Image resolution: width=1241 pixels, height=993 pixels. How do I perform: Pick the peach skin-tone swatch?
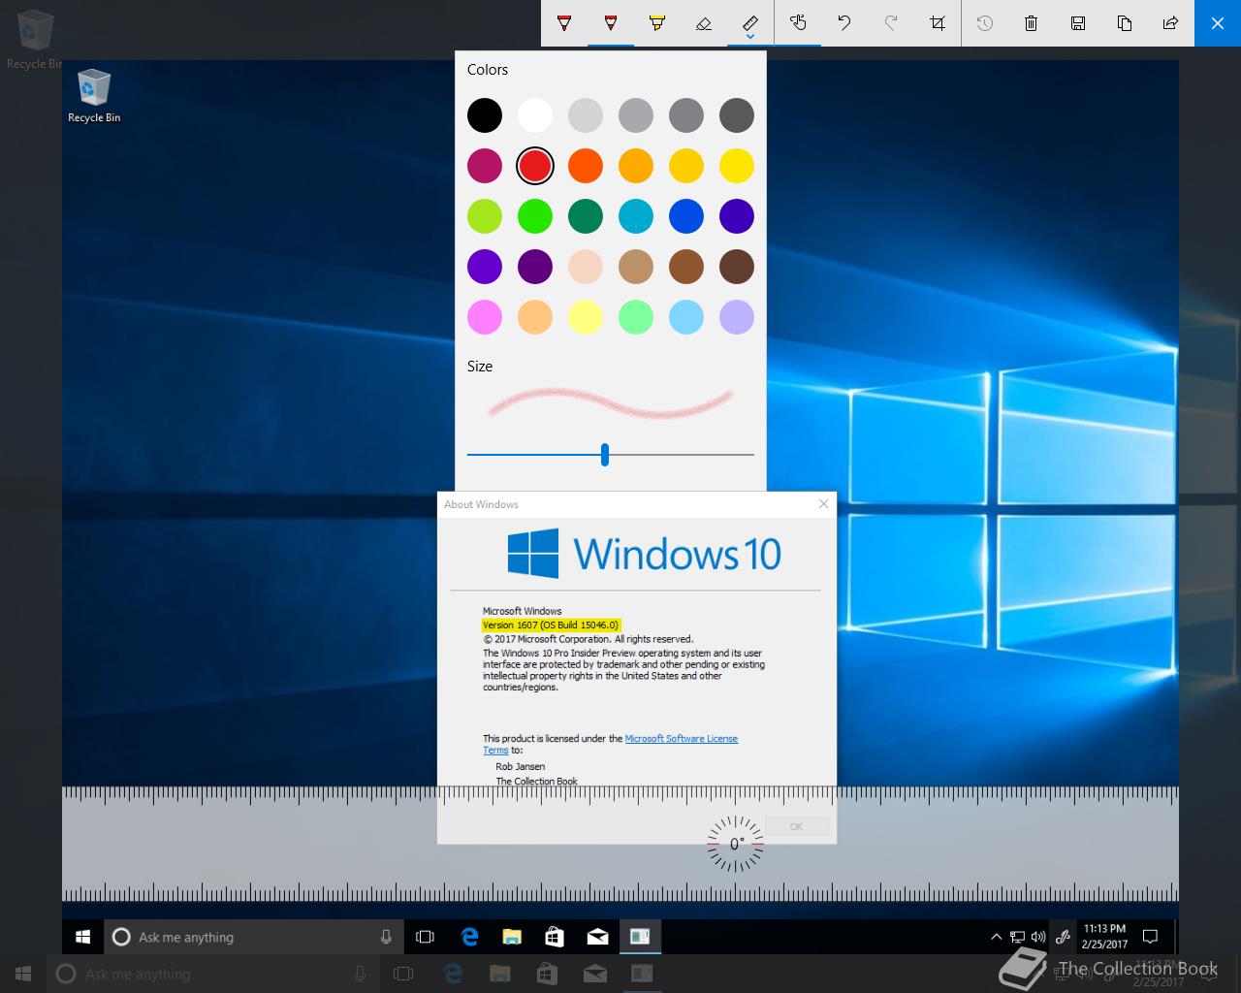(x=586, y=267)
